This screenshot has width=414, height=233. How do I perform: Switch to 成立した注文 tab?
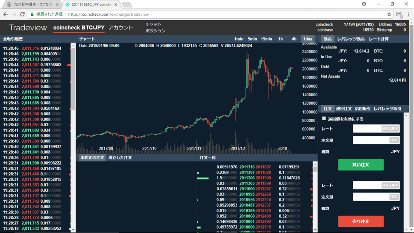click(120, 157)
